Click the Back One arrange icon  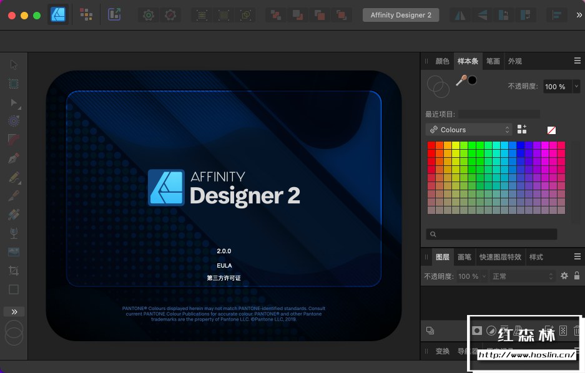298,15
